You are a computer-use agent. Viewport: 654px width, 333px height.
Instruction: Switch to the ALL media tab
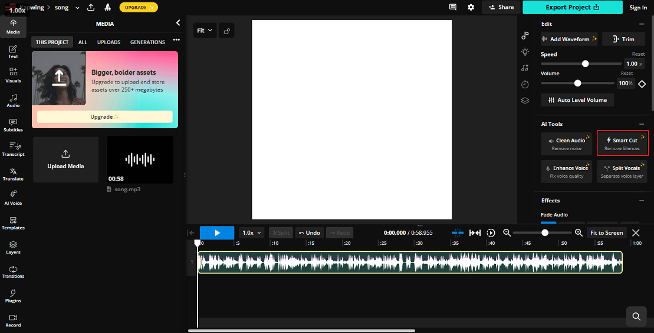tap(83, 42)
